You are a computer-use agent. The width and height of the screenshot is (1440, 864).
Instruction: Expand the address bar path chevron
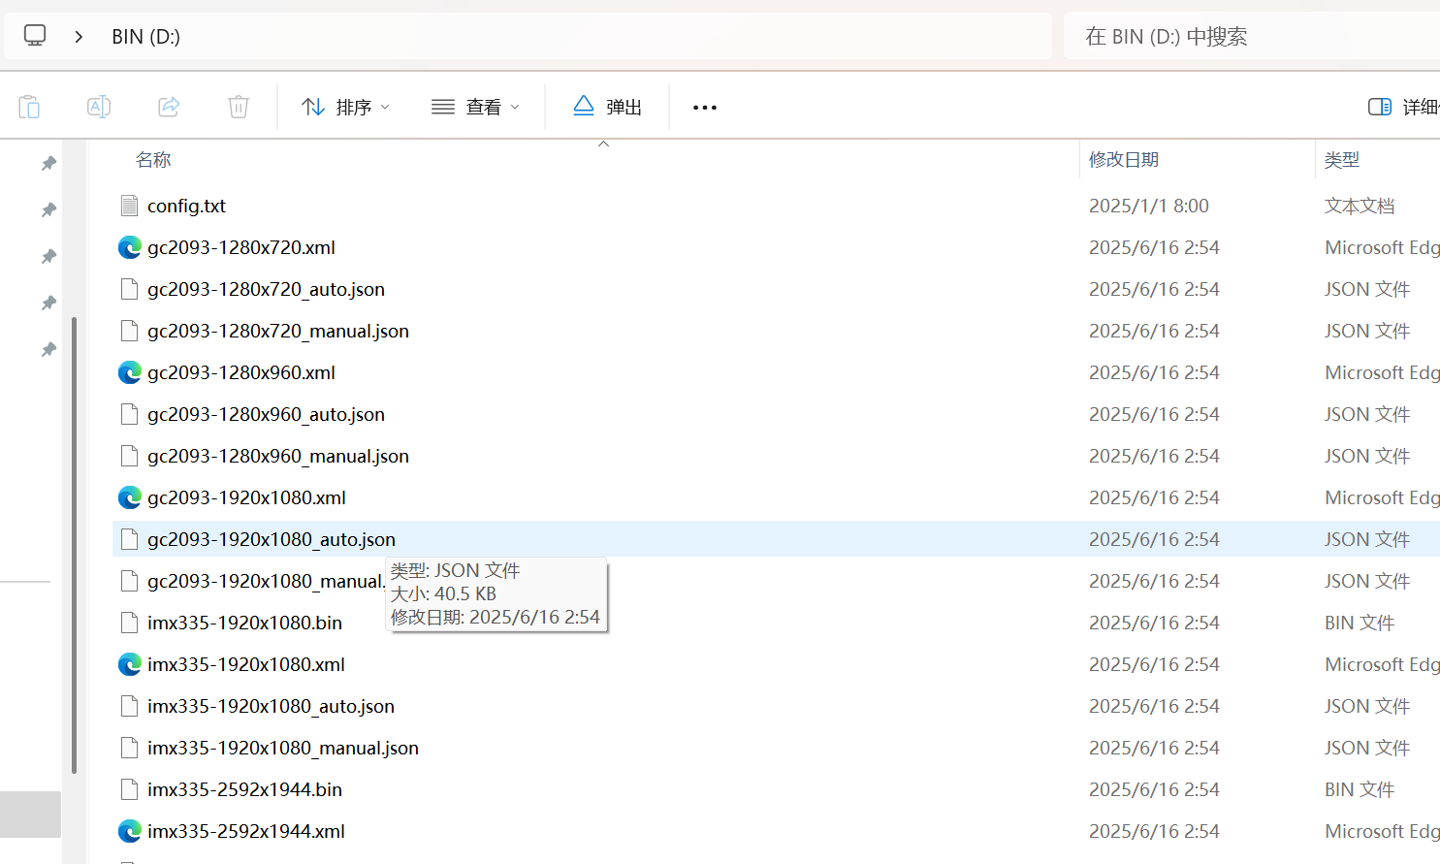coord(79,37)
